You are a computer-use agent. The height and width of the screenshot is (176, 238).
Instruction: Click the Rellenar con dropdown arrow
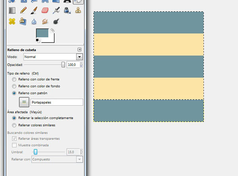(x=79, y=159)
